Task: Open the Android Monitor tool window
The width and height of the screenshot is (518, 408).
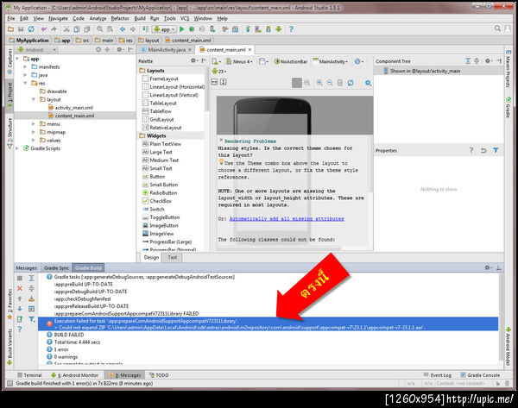Action: pos(75,375)
